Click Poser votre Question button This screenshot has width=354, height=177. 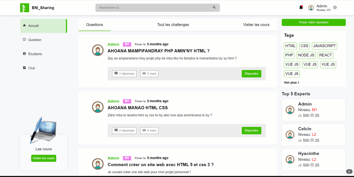pyautogui.click(x=314, y=22)
